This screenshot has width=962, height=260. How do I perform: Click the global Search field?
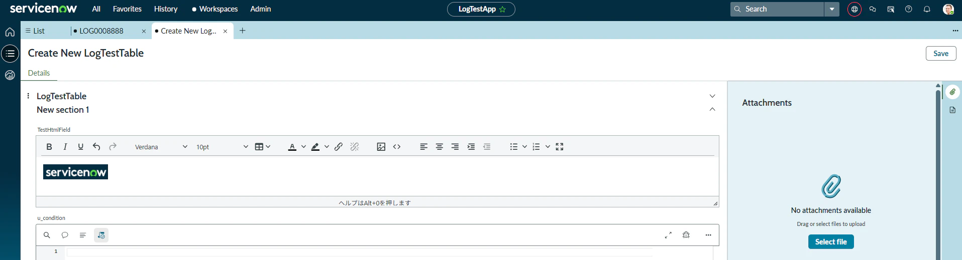tap(777, 9)
